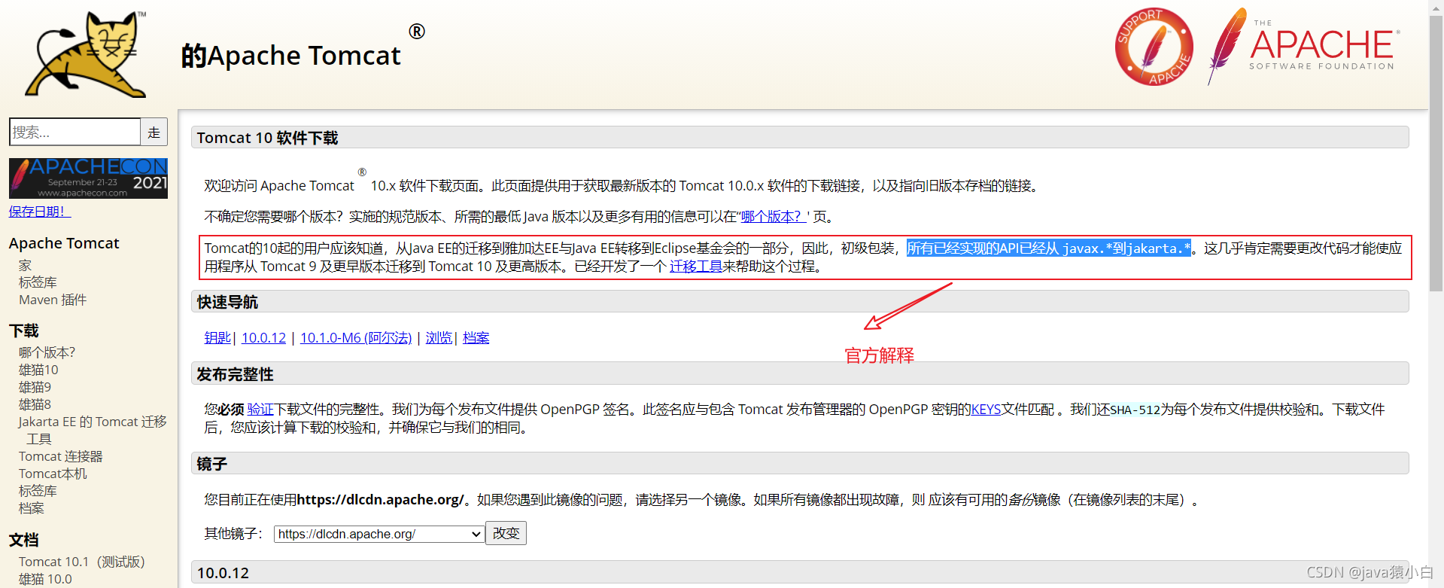The image size is (1444, 588).
Task: Focus the 搜索 search box
Action: [x=74, y=132]
